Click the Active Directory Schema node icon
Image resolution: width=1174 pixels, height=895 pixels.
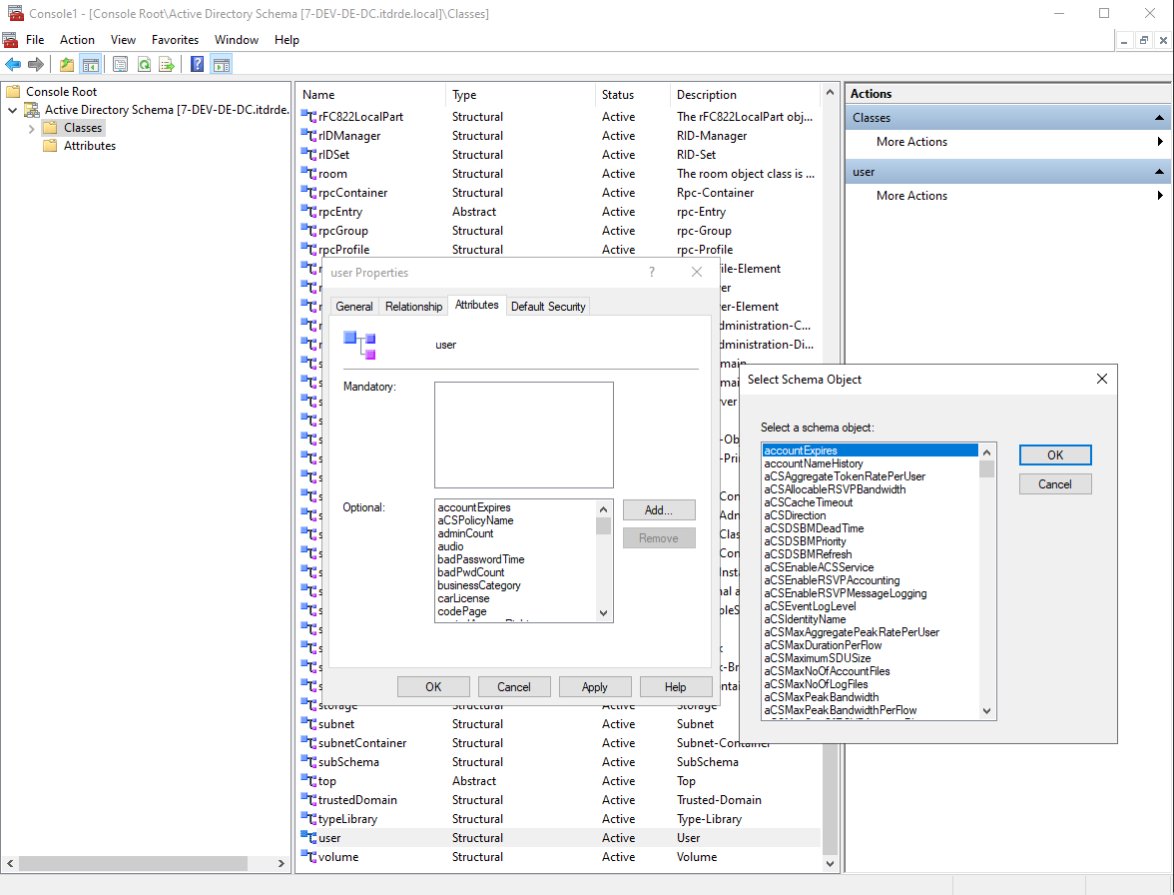(x=32, y=110)
